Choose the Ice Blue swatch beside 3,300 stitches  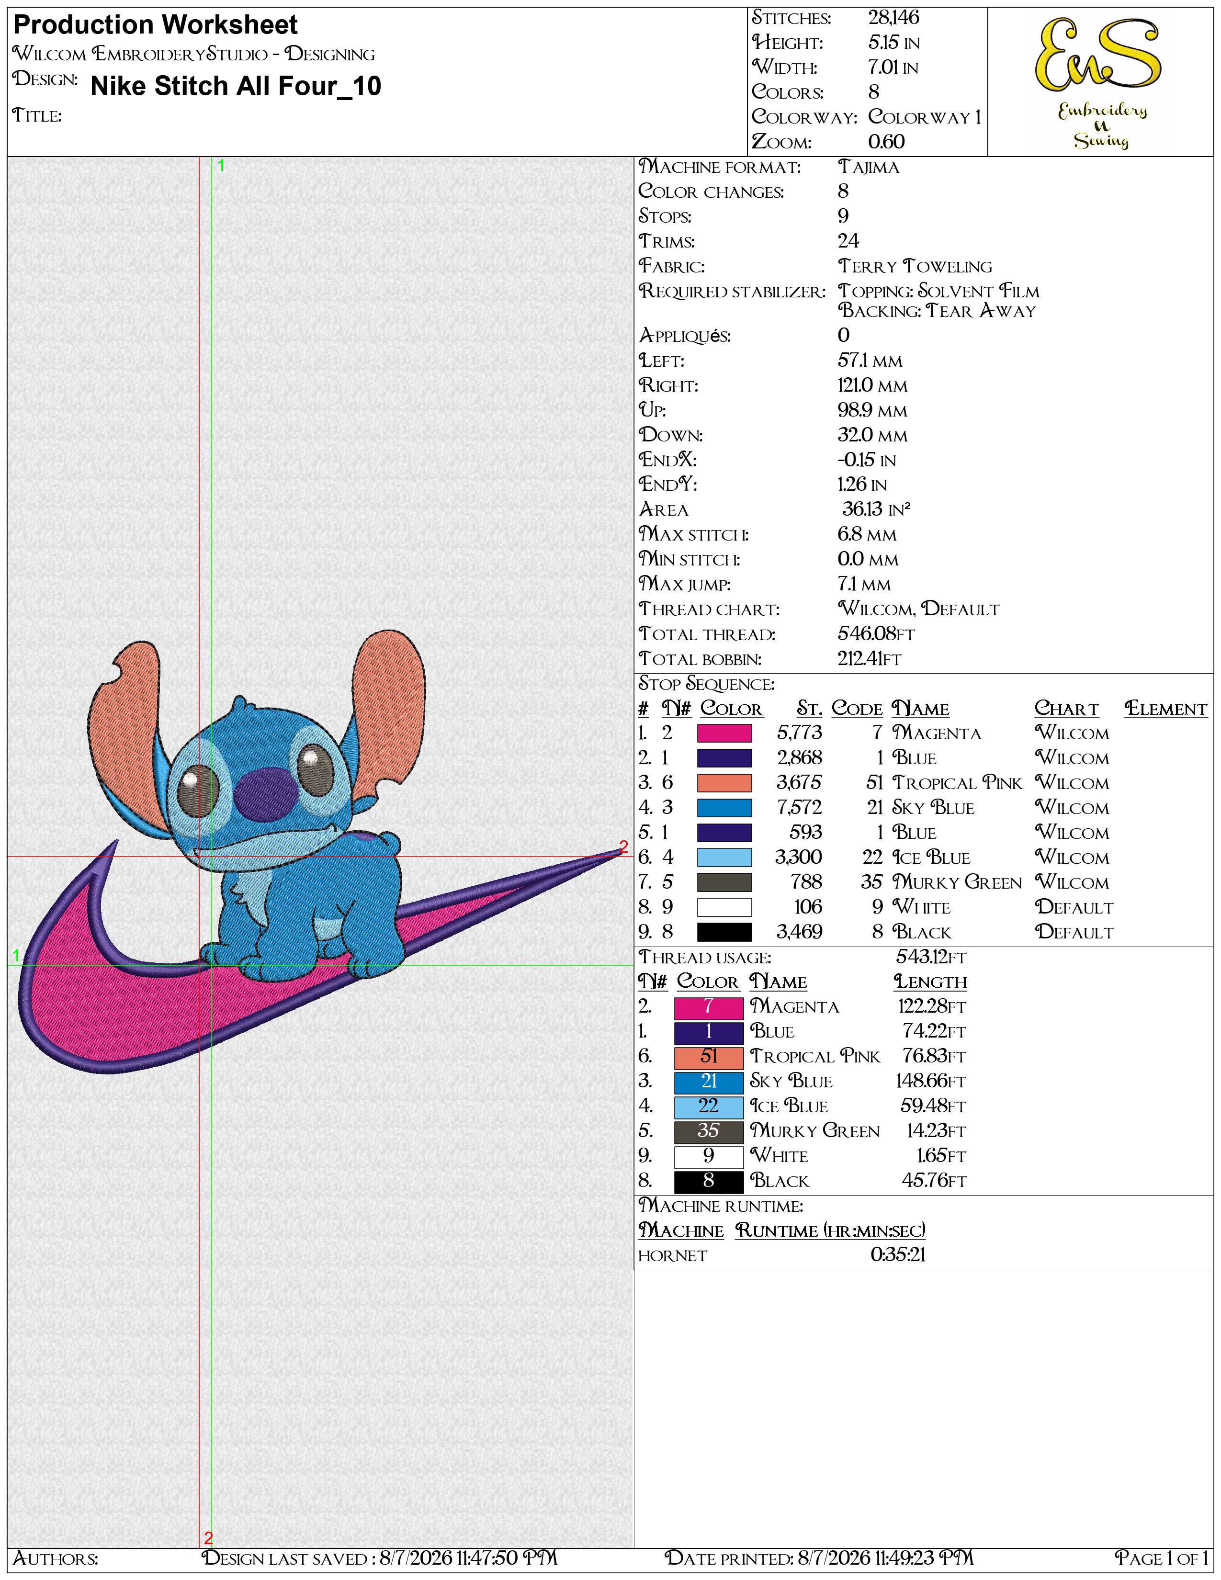click(x=724, y=858)
